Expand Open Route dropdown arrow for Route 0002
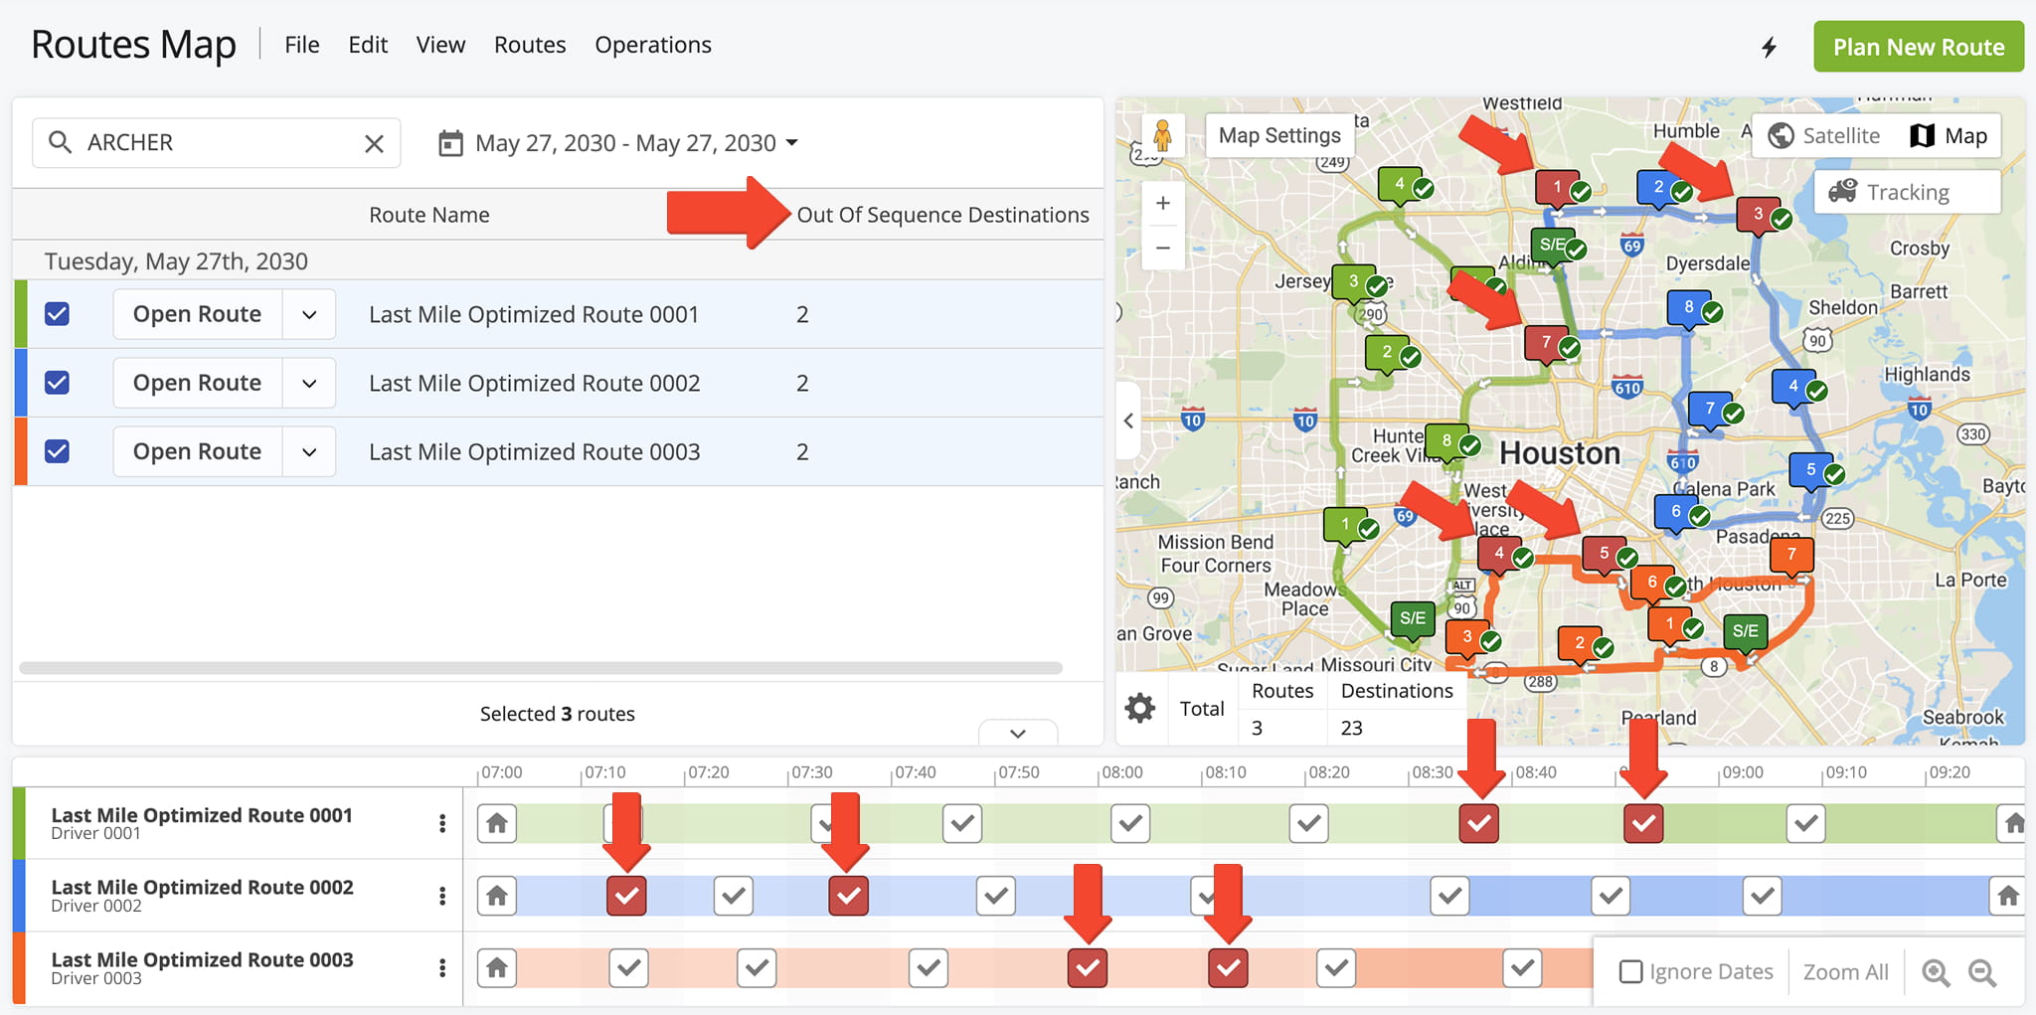 coord(309,383)
